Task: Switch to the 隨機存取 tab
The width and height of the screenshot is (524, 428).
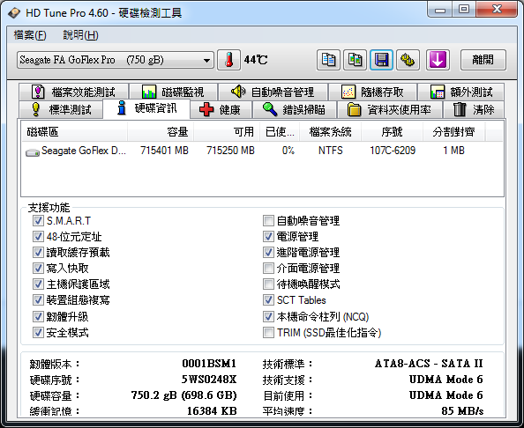Action: click(x=372, y=92)
